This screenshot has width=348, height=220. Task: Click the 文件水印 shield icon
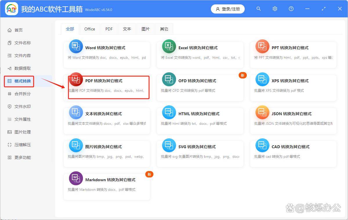[10, 107]
